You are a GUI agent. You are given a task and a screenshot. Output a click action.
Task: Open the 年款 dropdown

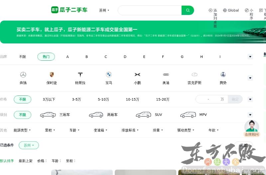point(213,130)
